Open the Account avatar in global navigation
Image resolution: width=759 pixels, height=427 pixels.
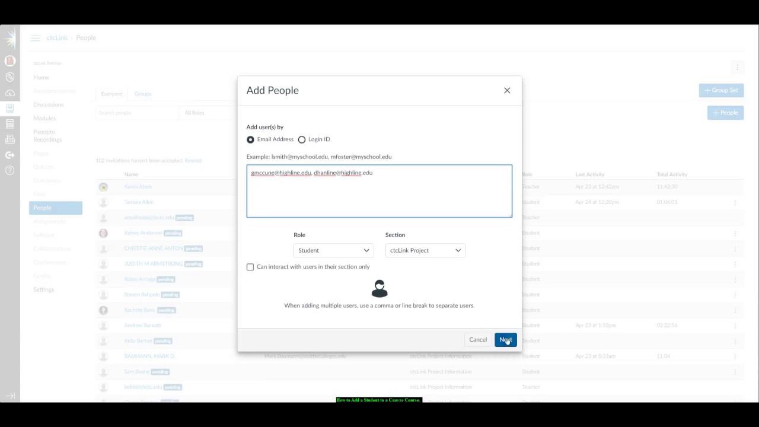(10, 60)
